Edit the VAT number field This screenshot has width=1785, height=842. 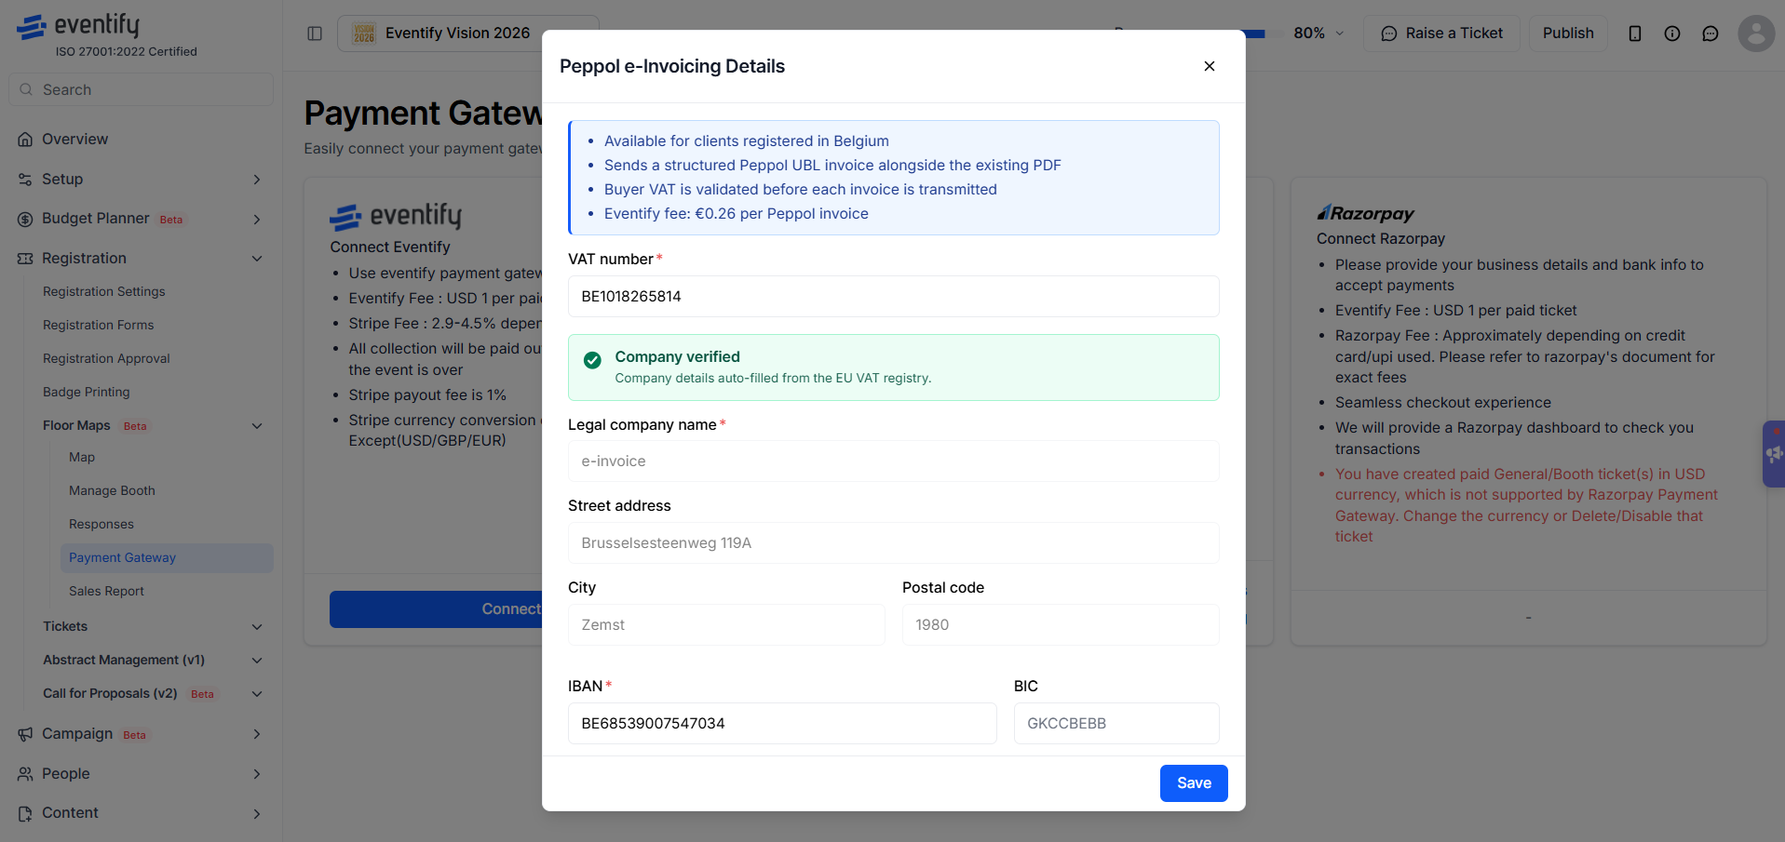point(893,297)
